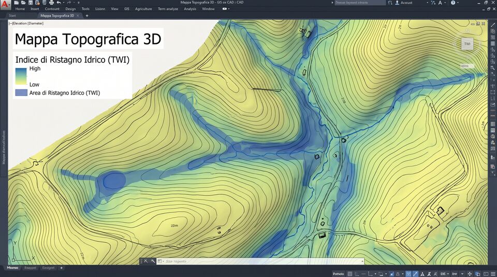Click the keyword search input field
Viewport: 497px width, 277px height.
[x=360, y=3]
